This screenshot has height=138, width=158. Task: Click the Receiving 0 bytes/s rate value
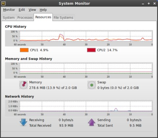[66, 120]
